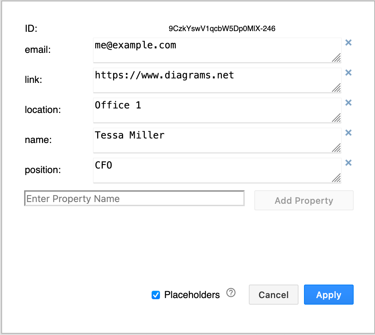Remove the link property with its X icon

point(348,73)
